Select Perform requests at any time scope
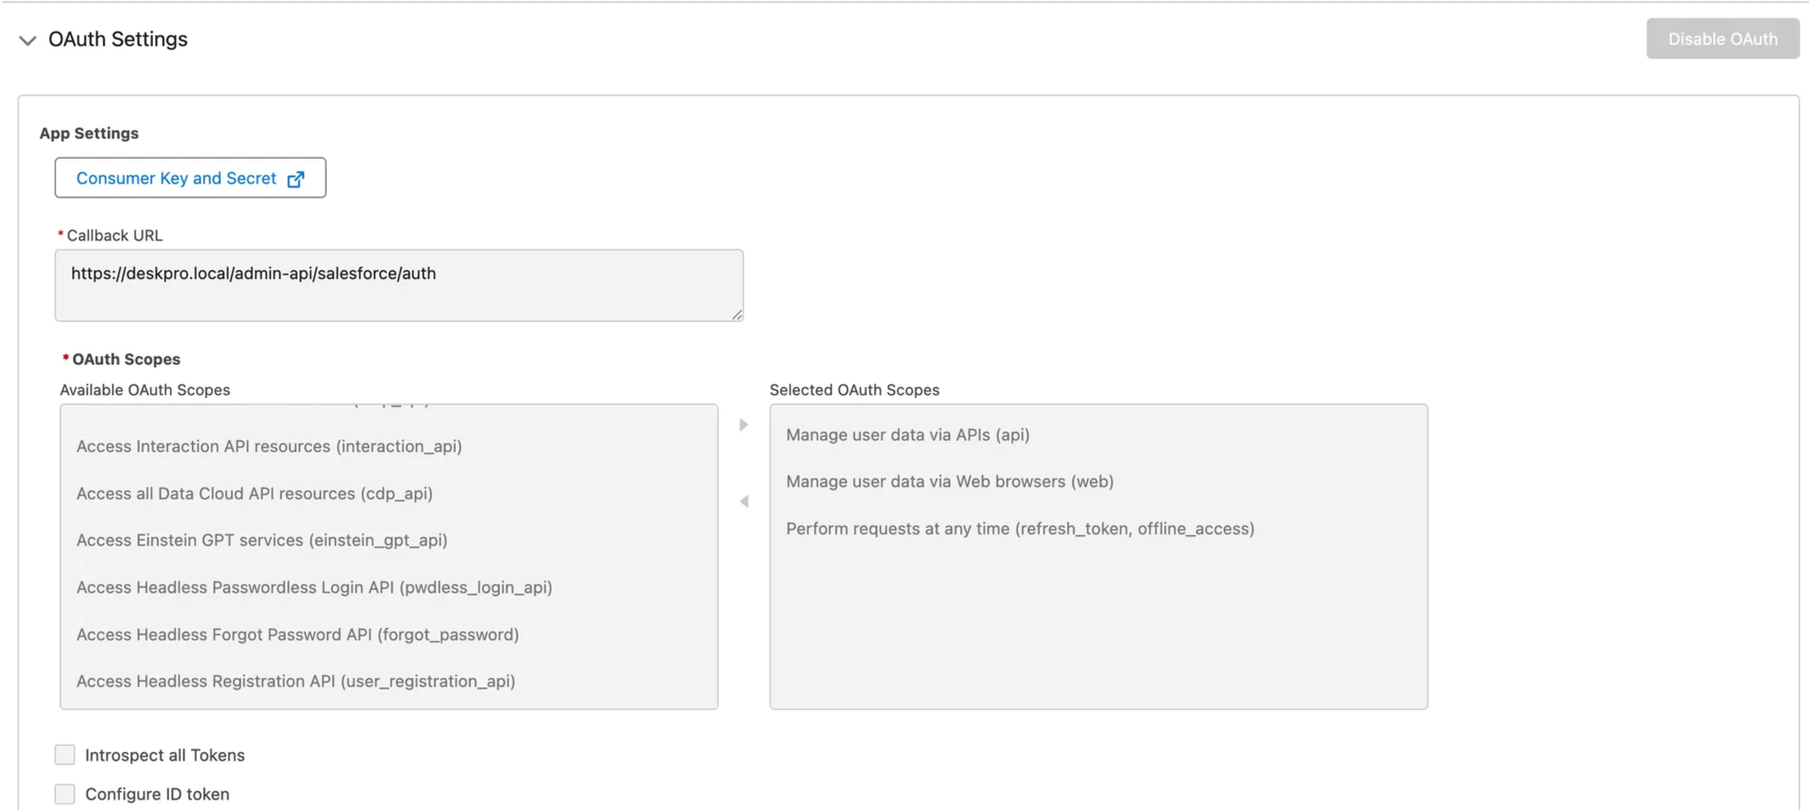This screenshot has height=810, width=1809. coord(1020,529)
